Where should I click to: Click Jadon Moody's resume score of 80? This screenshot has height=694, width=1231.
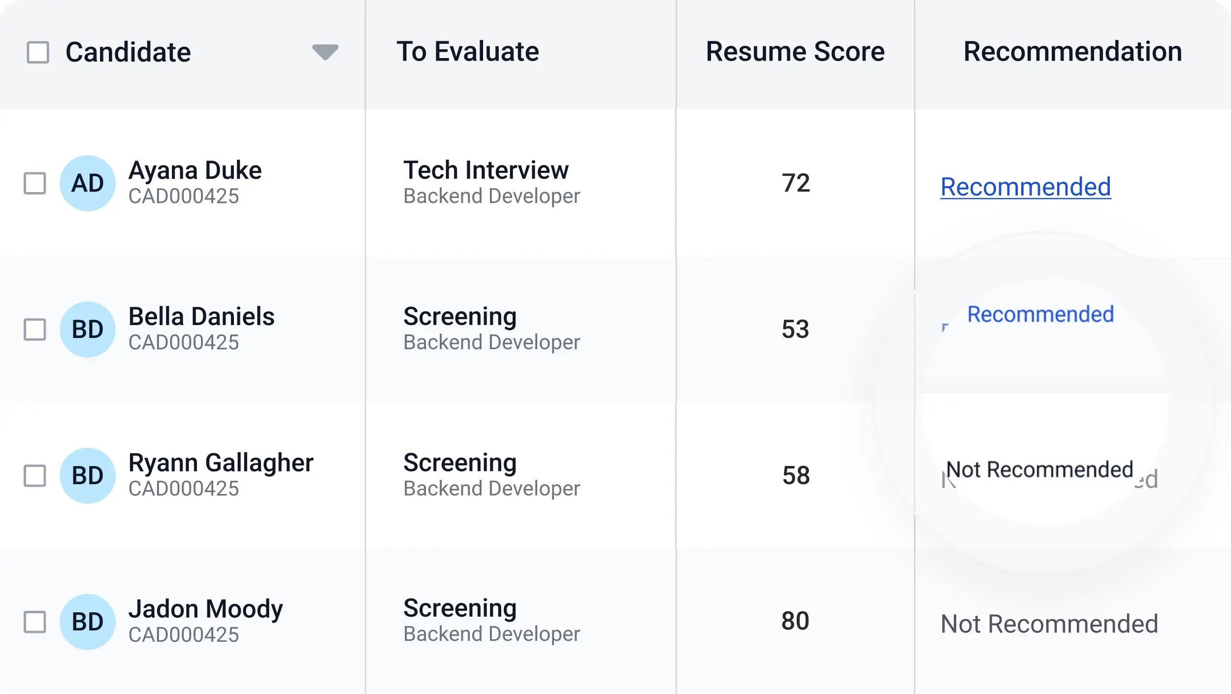coord(796,621)
